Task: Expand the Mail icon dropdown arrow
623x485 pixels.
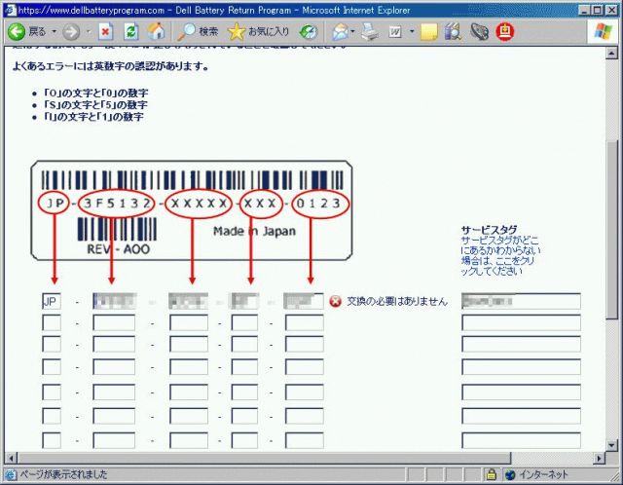Action: (352, 31)
